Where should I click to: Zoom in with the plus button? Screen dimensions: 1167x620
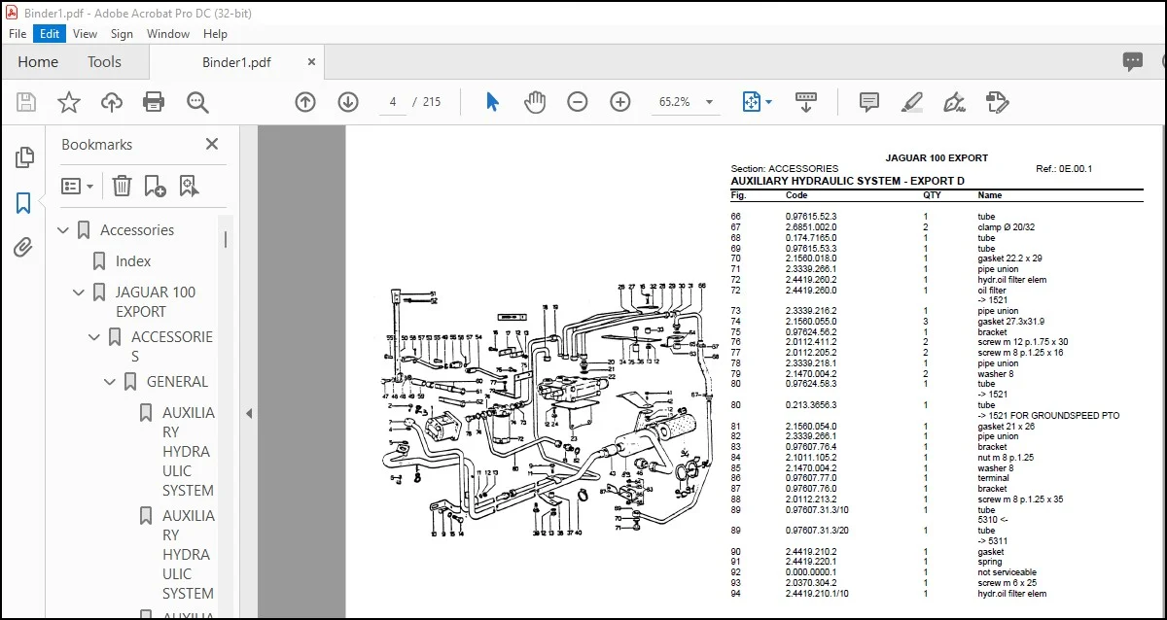tap(620, 102)
